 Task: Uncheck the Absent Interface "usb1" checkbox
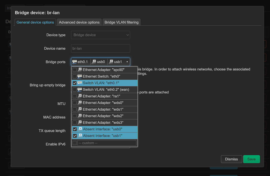(75, 136)
